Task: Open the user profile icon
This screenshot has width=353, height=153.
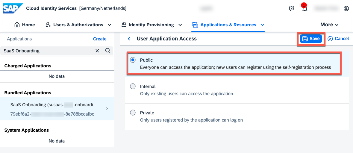Action: click(346, 9)
